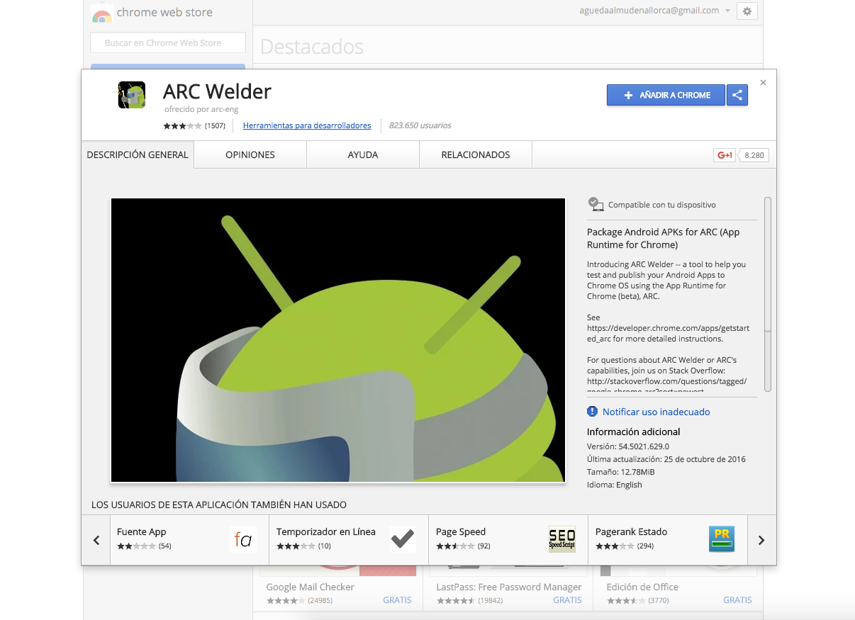Image resolution: width=855 pixels, height=620 pixels.
Task: Show next related apps with right arrow
Action: 761,540
